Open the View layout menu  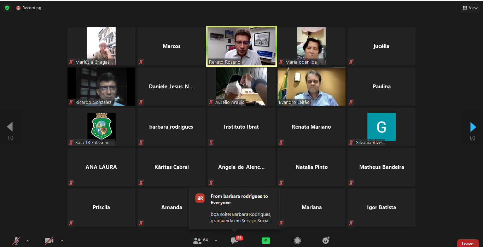click(x=470, y=8)
